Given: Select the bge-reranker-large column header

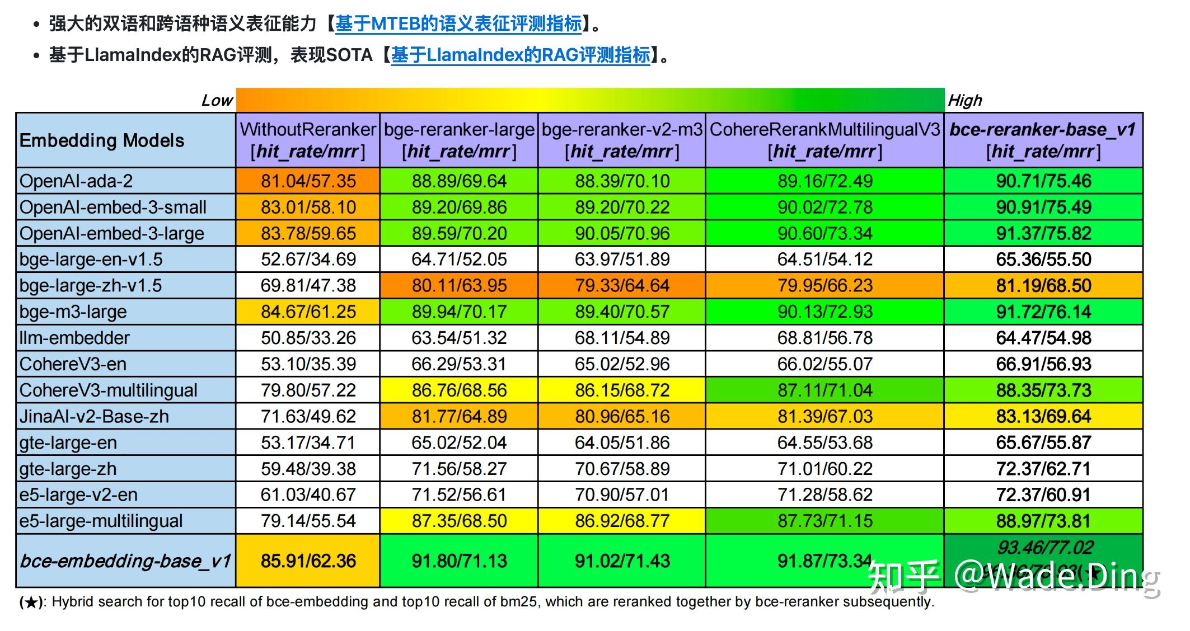Looking at the screenshot, I should [x=458, y=140].
